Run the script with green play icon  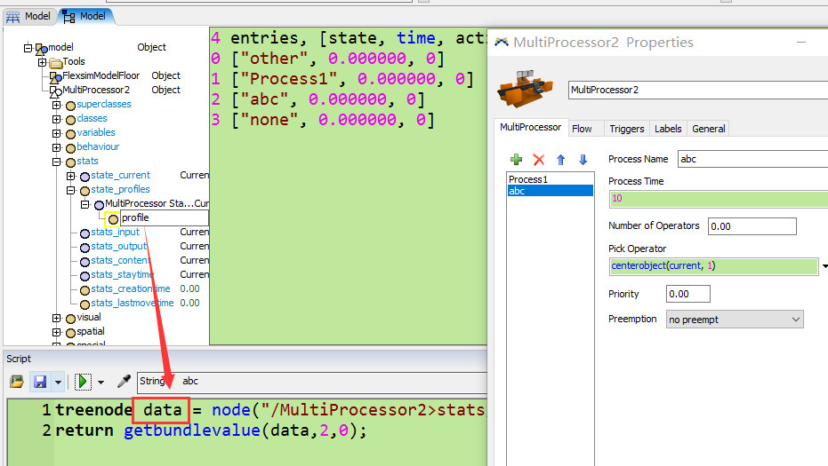coord(84,382)
